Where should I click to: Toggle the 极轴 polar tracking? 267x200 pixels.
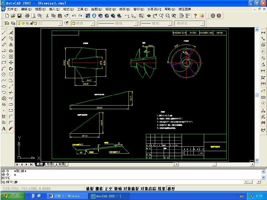pos(118,189)
